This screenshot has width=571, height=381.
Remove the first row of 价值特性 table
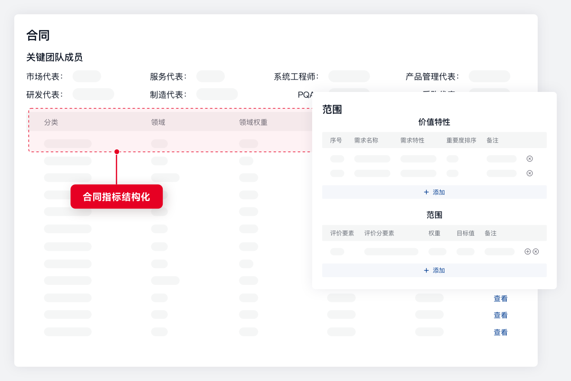[530, 159]
